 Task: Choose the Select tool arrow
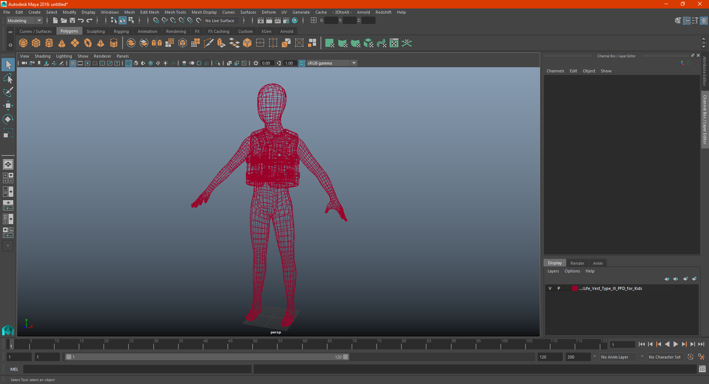click(x=8, y=65)
